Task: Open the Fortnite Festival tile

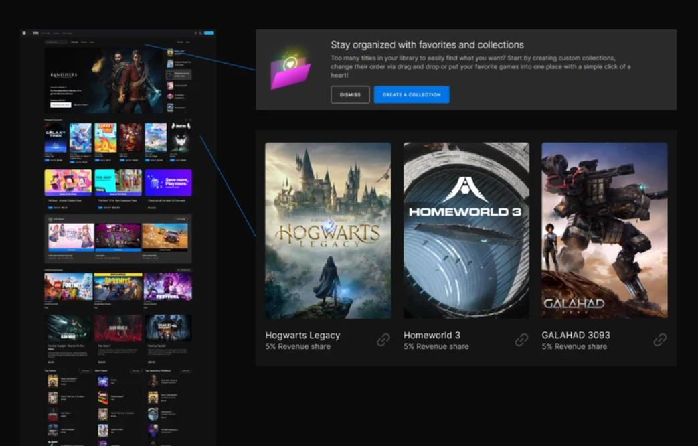Action: pyautogui.click(x=168, y=287)
